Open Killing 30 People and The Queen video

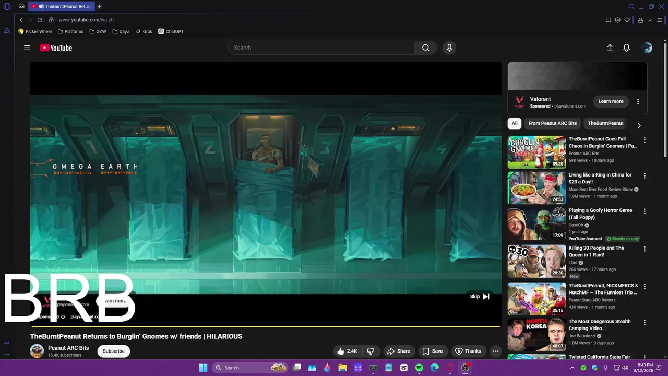pos(536,261)
